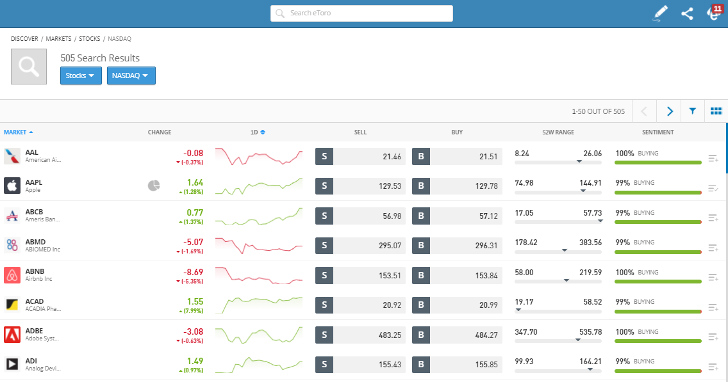Add ADBE to watchlist icon
Image resolution: width=728 pixels, height=382 pixels.
[x=713, y=337]
